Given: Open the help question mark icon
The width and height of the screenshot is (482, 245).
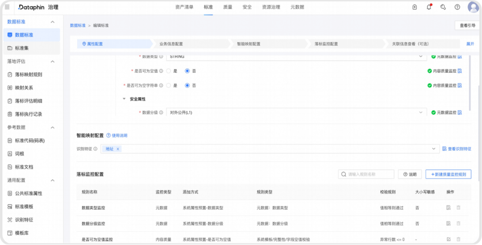Looking at the screenshot, I should (457, 7).
